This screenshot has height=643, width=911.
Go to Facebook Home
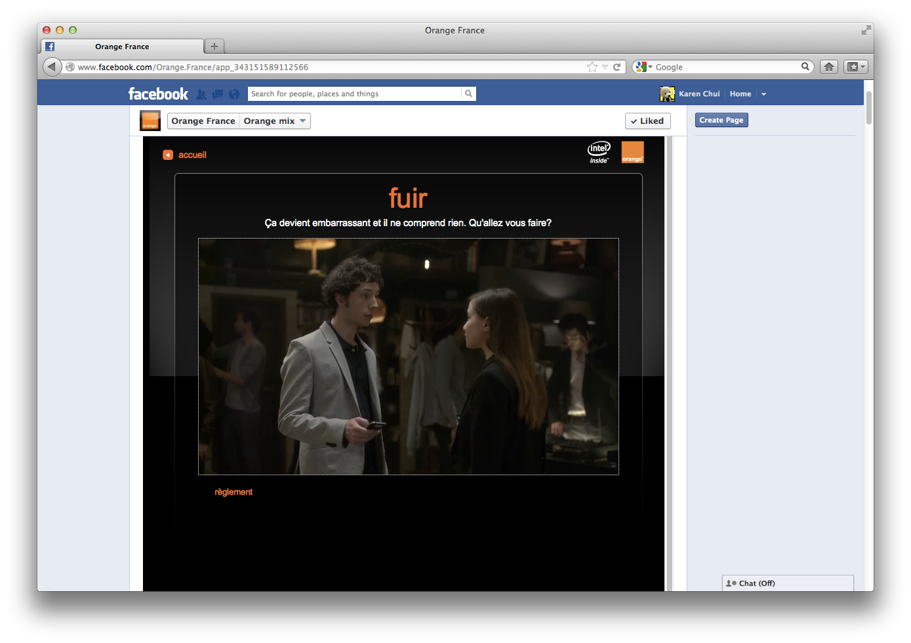point(740,94)
